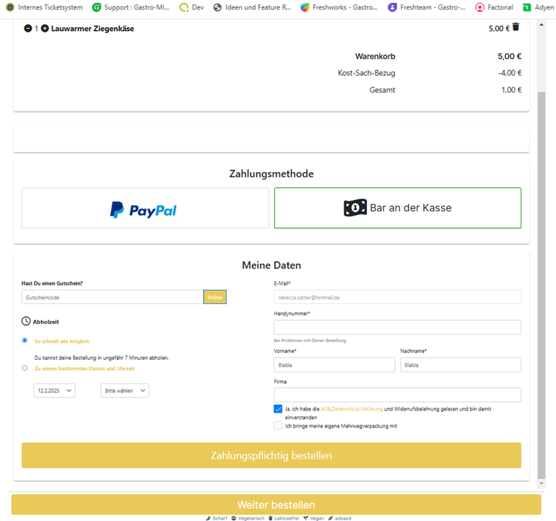Screen dimensions: 556x521
Task: Click the Scharf chili icon in legend
Action: (208, 518)
